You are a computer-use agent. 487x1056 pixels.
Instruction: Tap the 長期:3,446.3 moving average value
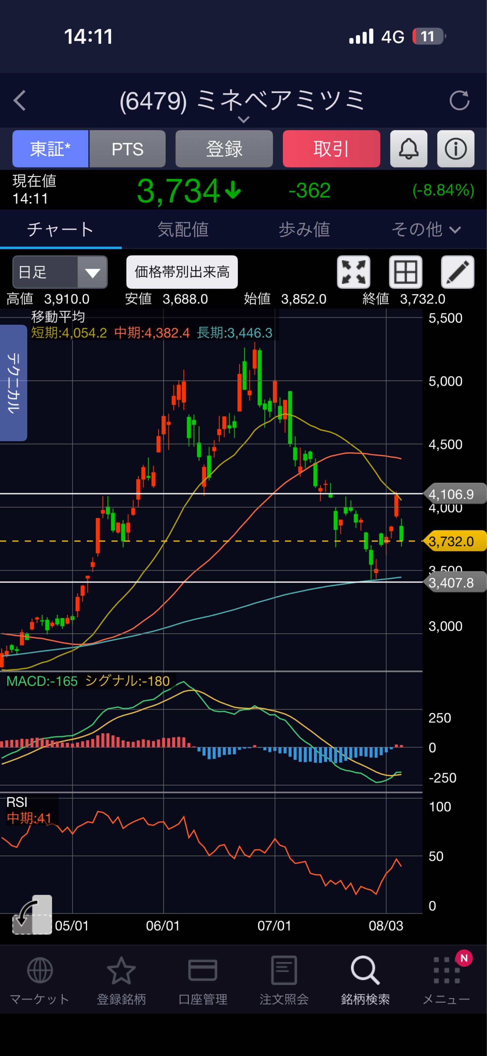pos(234,333)
